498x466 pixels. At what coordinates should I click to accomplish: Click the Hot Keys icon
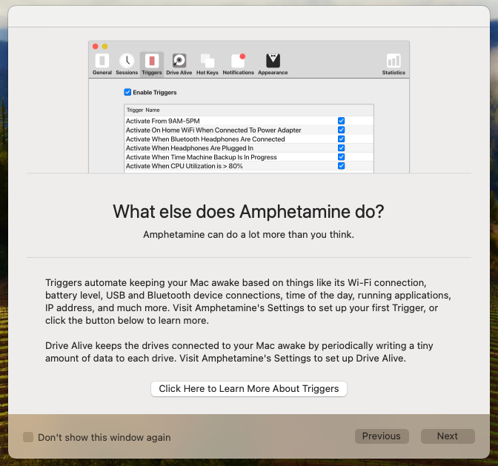(x=207, y=61)
